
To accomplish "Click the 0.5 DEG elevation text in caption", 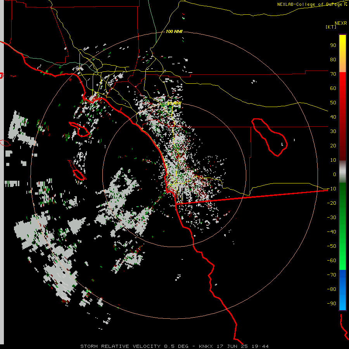I will click(176, 346).
